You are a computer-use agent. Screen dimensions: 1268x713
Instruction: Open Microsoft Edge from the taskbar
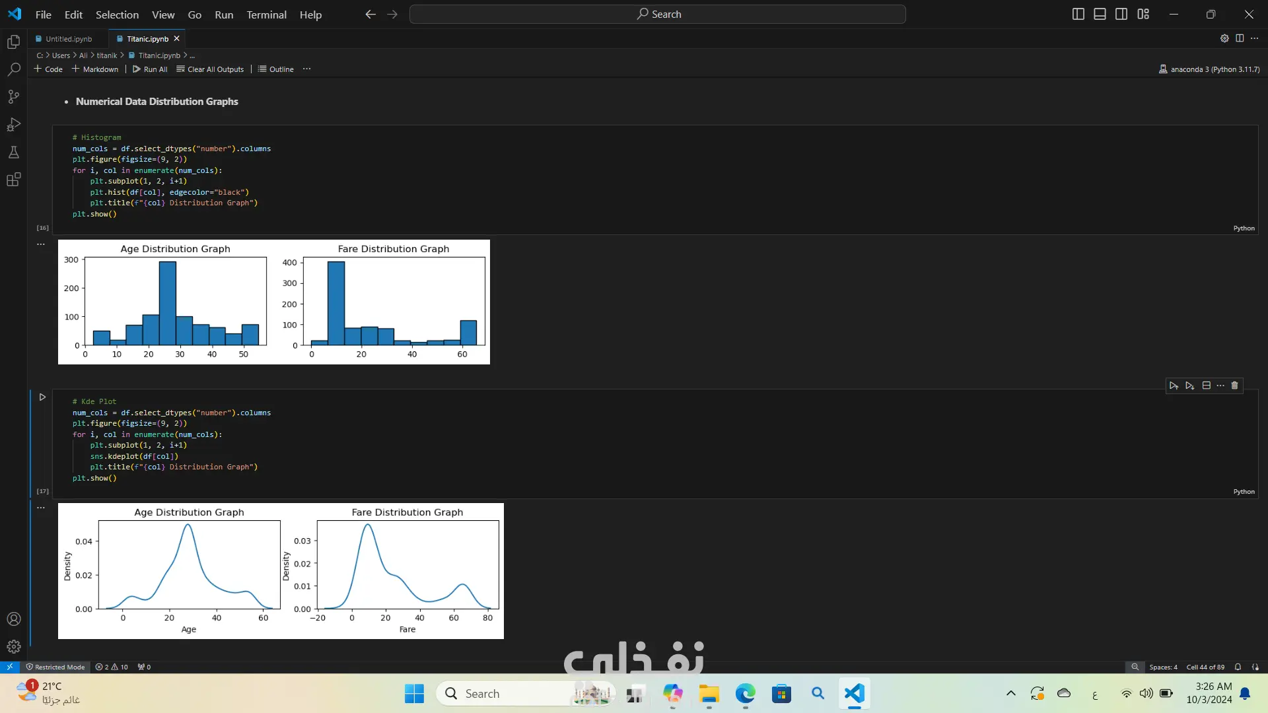pos(745,694)
